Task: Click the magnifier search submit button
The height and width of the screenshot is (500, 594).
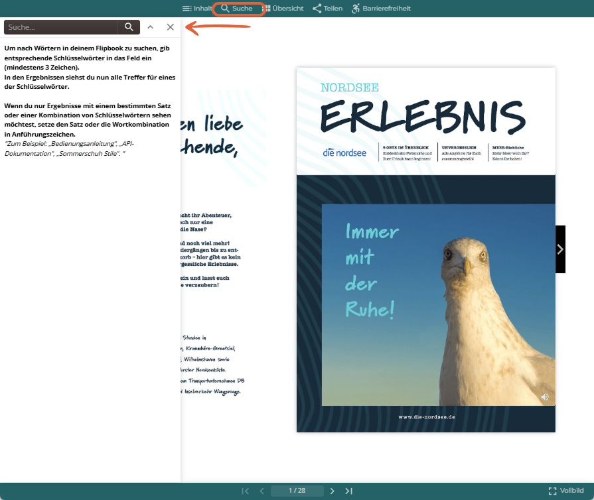Action: tap(129, 27)
